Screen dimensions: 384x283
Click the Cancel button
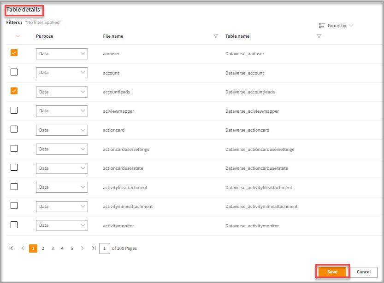coord(364,272)
